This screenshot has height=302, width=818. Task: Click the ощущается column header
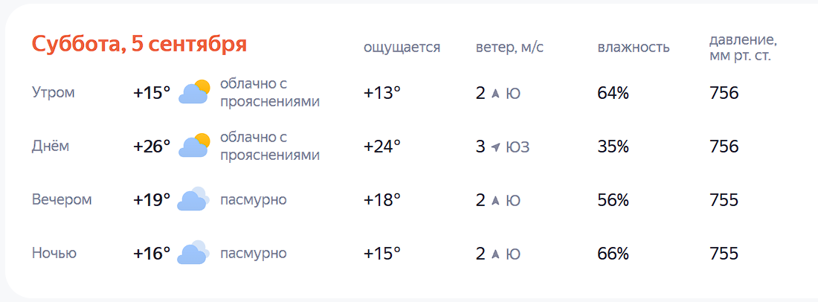402,48
